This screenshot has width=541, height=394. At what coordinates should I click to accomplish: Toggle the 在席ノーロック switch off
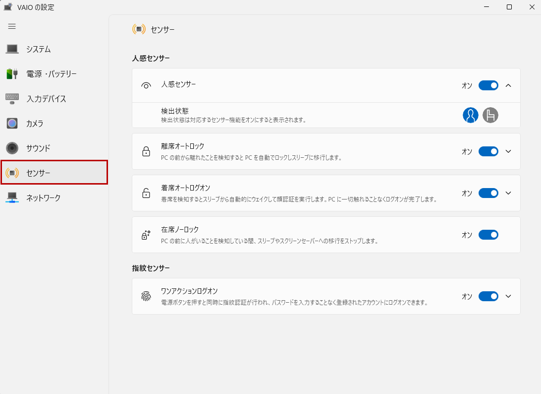pos(488,235)
